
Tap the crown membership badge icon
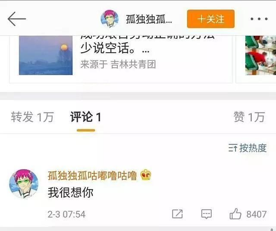point(146,175)
